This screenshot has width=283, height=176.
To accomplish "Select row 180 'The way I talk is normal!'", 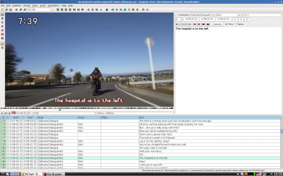I will pos(140,148).
